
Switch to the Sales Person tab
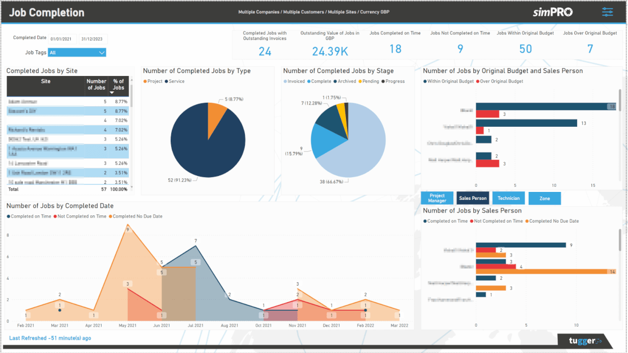coord(473,198)
